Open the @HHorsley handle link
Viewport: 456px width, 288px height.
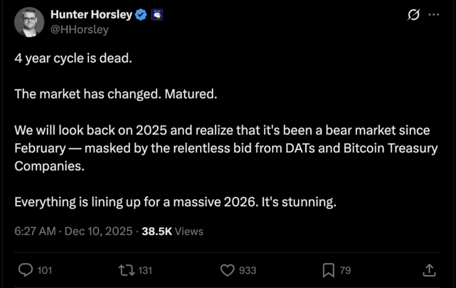coord(80,29)
